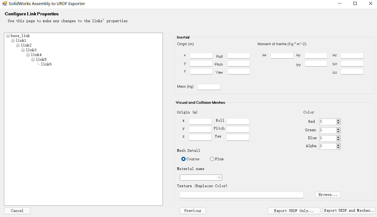
Task: Focus the Visual mesh origin z field
Action: 200,137
